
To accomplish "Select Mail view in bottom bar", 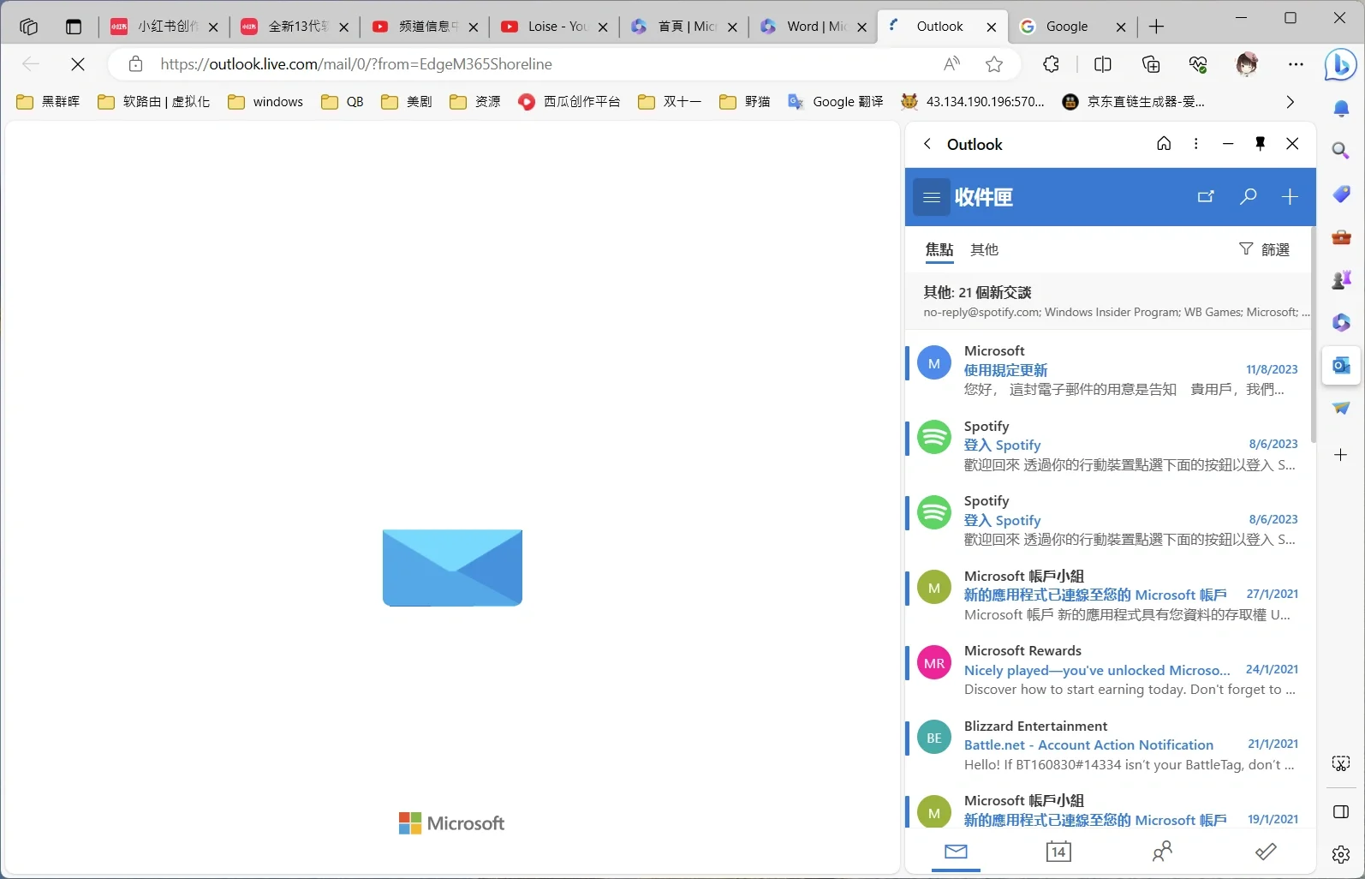I will [x=956, y=852].
